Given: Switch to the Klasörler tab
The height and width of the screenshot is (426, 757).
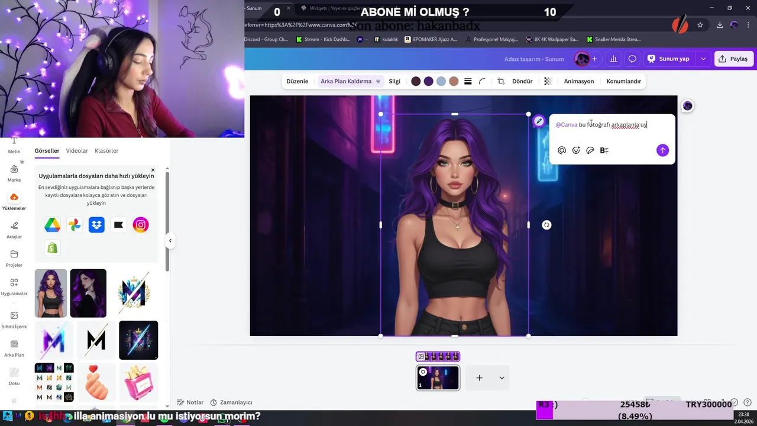Looking at the screenshot, I should (x=106, y=151).
